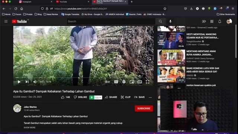Open My Drive bookmark
Screen dimensions: 238x134
click(x=92, y=14)
